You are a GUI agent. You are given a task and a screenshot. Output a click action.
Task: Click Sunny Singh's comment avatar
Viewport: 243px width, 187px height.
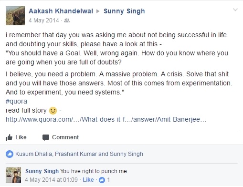pos(13,175)
